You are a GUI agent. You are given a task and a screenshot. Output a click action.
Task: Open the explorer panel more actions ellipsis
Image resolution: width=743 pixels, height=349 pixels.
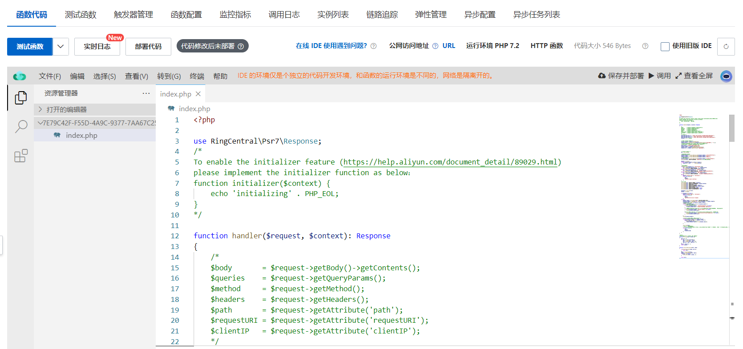(146, 93)
